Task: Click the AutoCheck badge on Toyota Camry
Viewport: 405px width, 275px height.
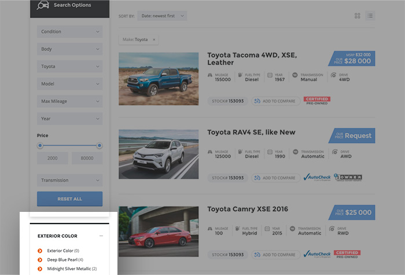Action: (x=317, y=254)
